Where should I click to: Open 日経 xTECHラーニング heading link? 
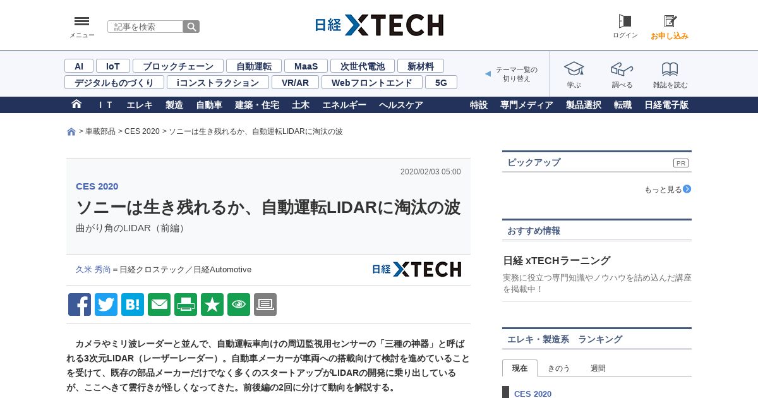[x=556, y=260]
